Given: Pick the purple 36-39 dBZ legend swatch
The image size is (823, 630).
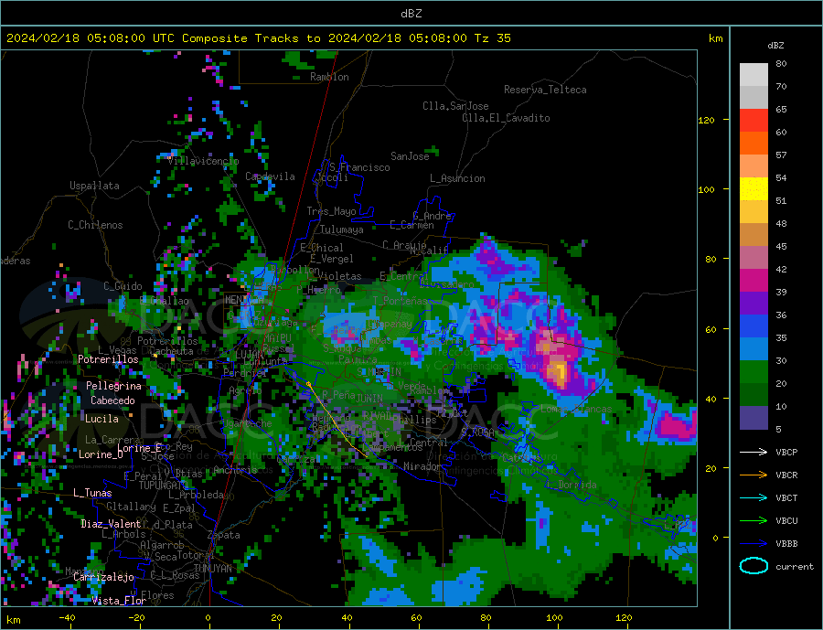Looking at the screenshot, I should click(754, 304).
